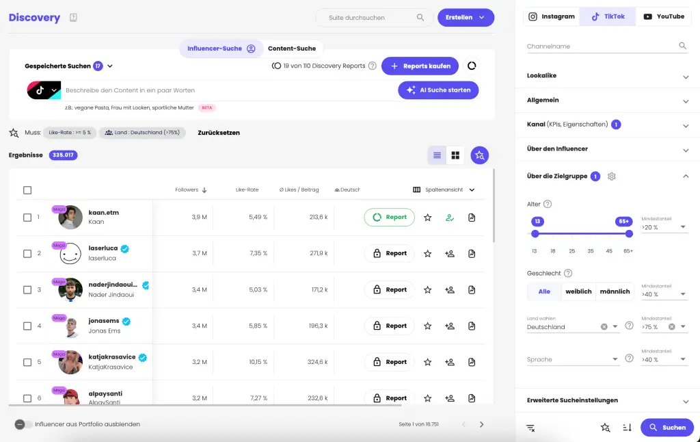Click favorite star for laserluca
700x442 pixels.
pyautogui.click(x=428, y=254)
